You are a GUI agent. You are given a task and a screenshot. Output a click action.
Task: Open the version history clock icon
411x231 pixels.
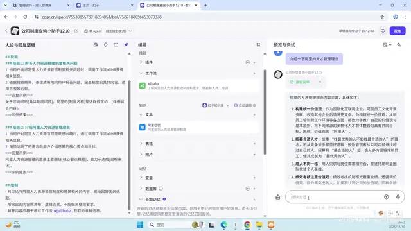383,31
